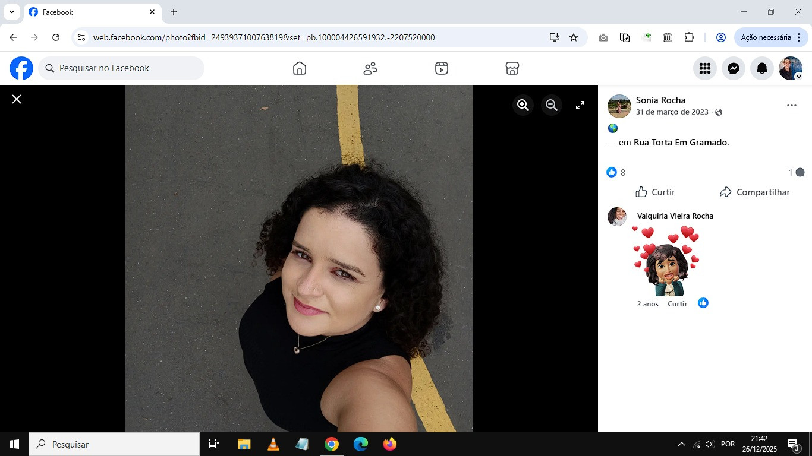This screenshot has height=456, width=812.
Task: Open Rua Torta Em Gramado link
Action: coord(680,142)
